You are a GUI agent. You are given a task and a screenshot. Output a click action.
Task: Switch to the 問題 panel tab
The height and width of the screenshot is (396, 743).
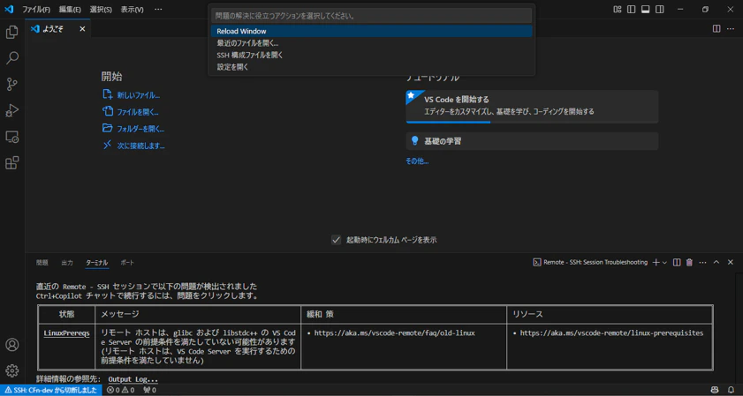point(42,262)
